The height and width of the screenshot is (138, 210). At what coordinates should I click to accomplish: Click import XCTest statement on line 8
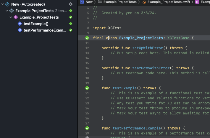(107, 28)
